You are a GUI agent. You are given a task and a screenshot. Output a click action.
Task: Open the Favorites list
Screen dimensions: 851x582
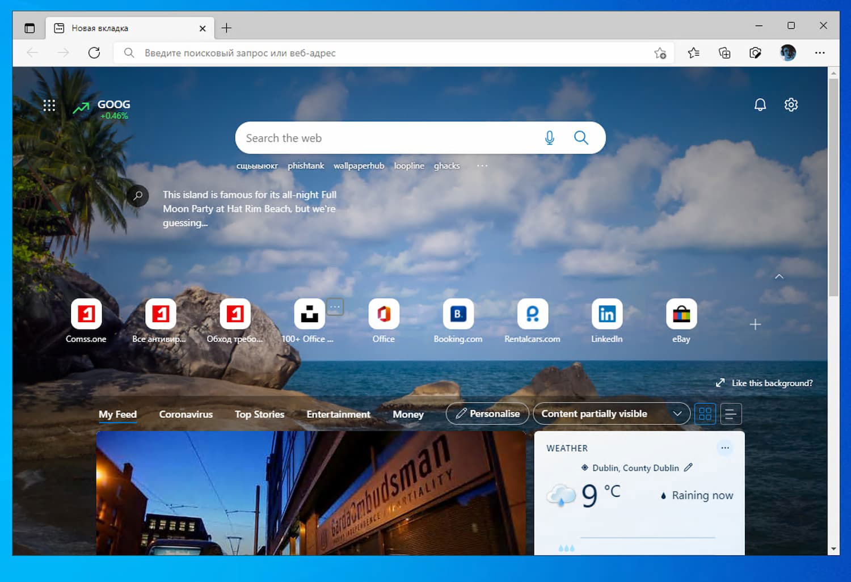[693, 53]
